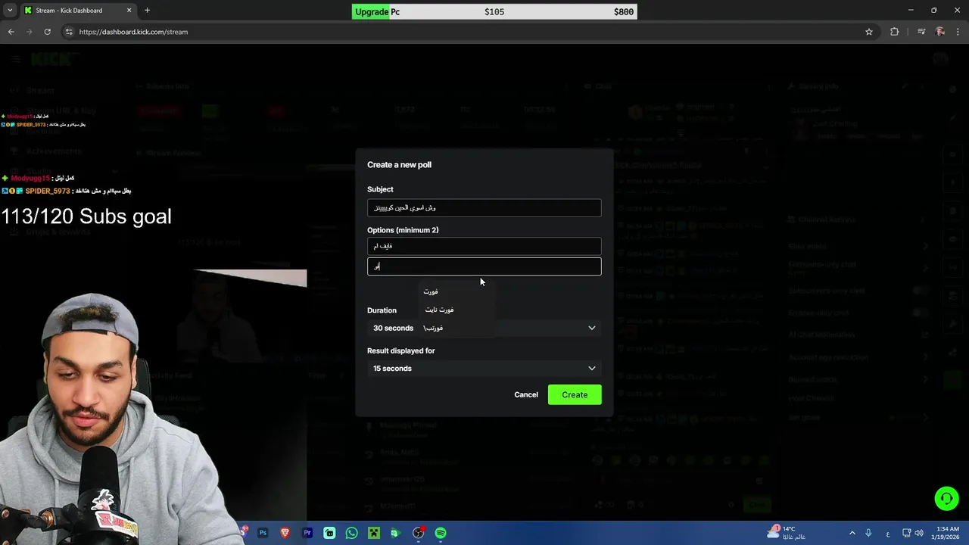Show hidden system tray icons
The height and width of the screenshot is (545, 969).
852,533
